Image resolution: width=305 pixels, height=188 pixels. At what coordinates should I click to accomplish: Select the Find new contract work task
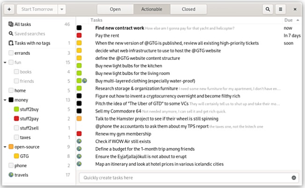click(189, 28)
